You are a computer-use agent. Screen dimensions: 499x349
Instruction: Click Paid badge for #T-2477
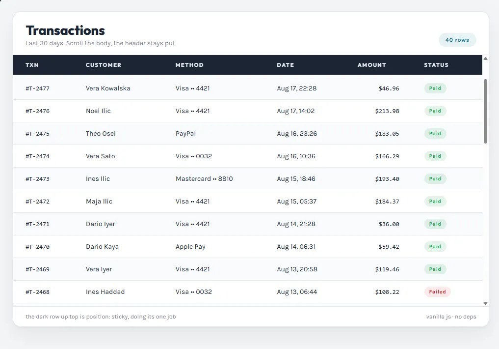click(435, 88)
